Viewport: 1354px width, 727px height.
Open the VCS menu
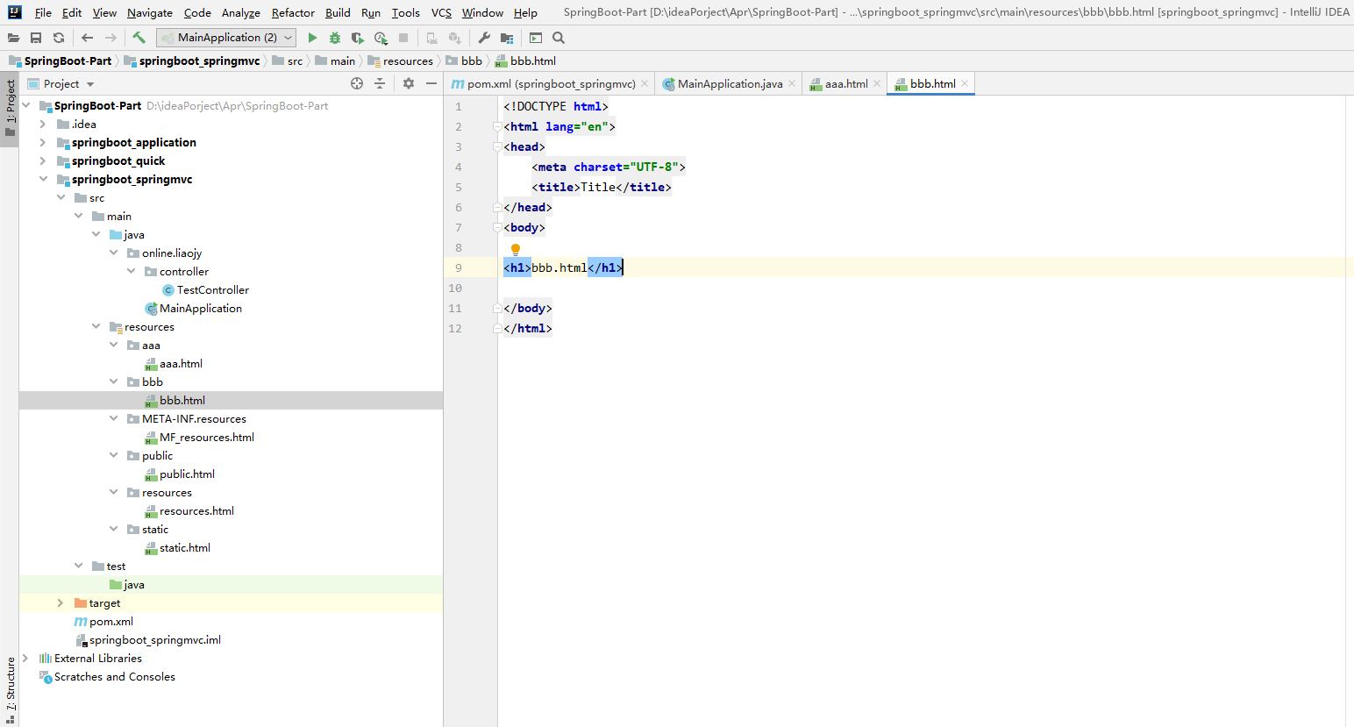441,12
